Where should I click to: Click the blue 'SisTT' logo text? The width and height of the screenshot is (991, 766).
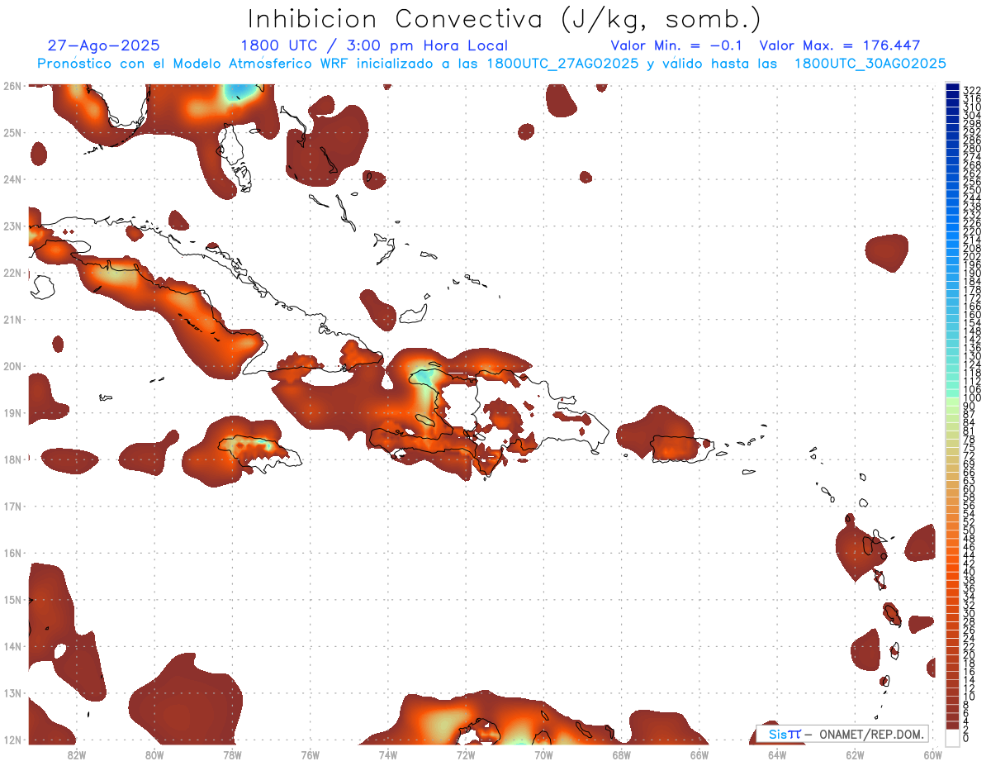(x=784, y=734)
